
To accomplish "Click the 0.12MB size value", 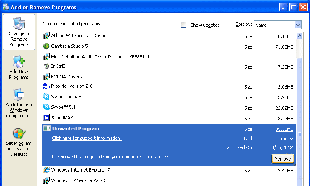I will [x=285, y=36].
